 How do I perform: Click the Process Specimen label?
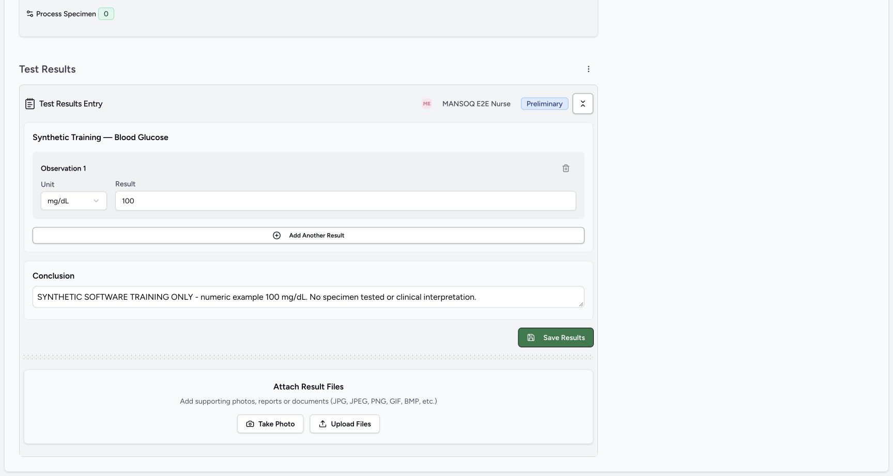[66, 14]
